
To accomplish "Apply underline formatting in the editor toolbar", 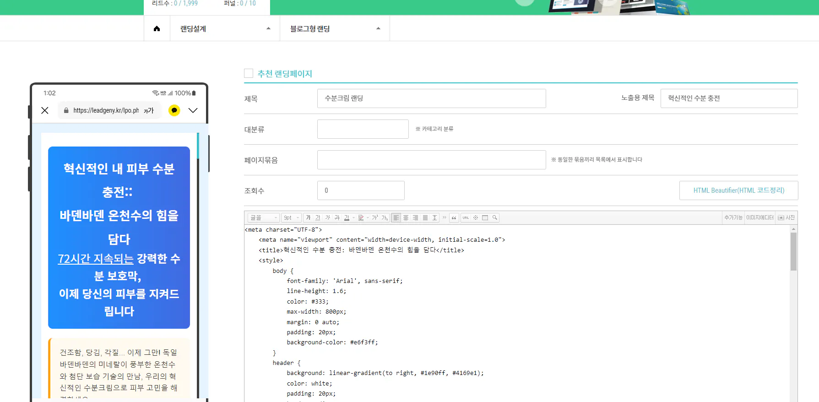I will pos(318,217).
